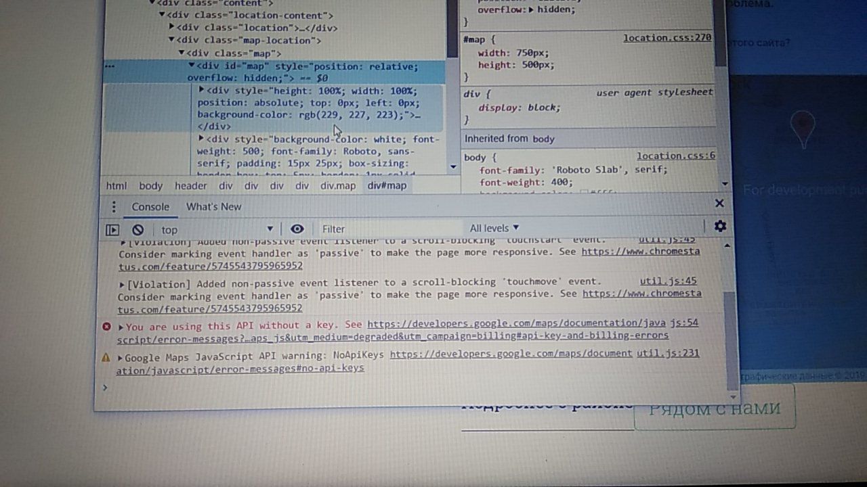Open the drawer three-dot menu
867x487 pixels.
(114, 207)
